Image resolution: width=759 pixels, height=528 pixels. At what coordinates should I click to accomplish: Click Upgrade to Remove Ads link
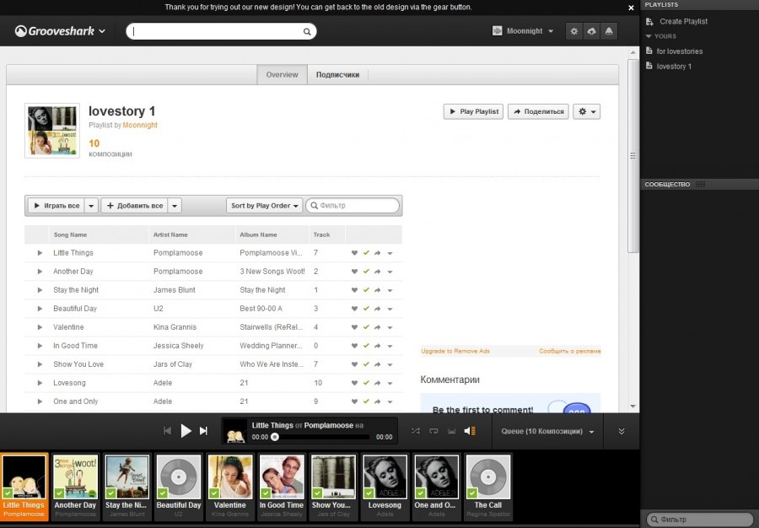click(455, 352)
